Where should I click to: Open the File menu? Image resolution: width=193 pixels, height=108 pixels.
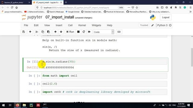coord(26,25)
